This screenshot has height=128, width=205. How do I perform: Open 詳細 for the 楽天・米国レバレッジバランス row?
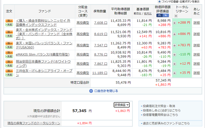[x=196, y=45]
